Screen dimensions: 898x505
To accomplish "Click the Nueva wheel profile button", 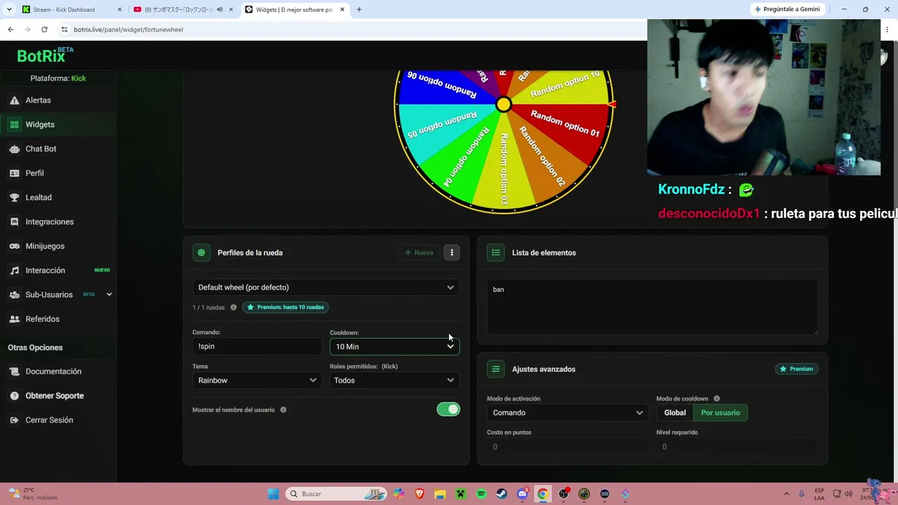I will (419, 252).
